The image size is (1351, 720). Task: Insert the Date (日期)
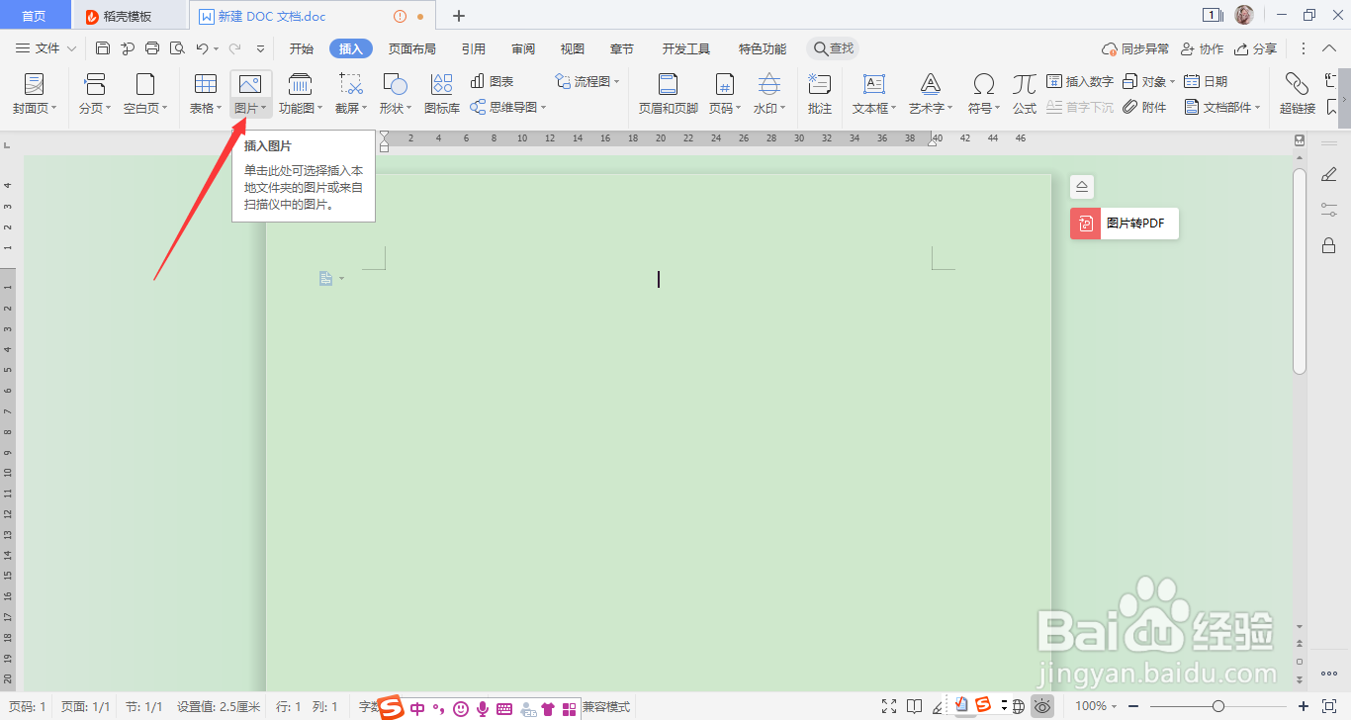click(x=1207, y=81)
